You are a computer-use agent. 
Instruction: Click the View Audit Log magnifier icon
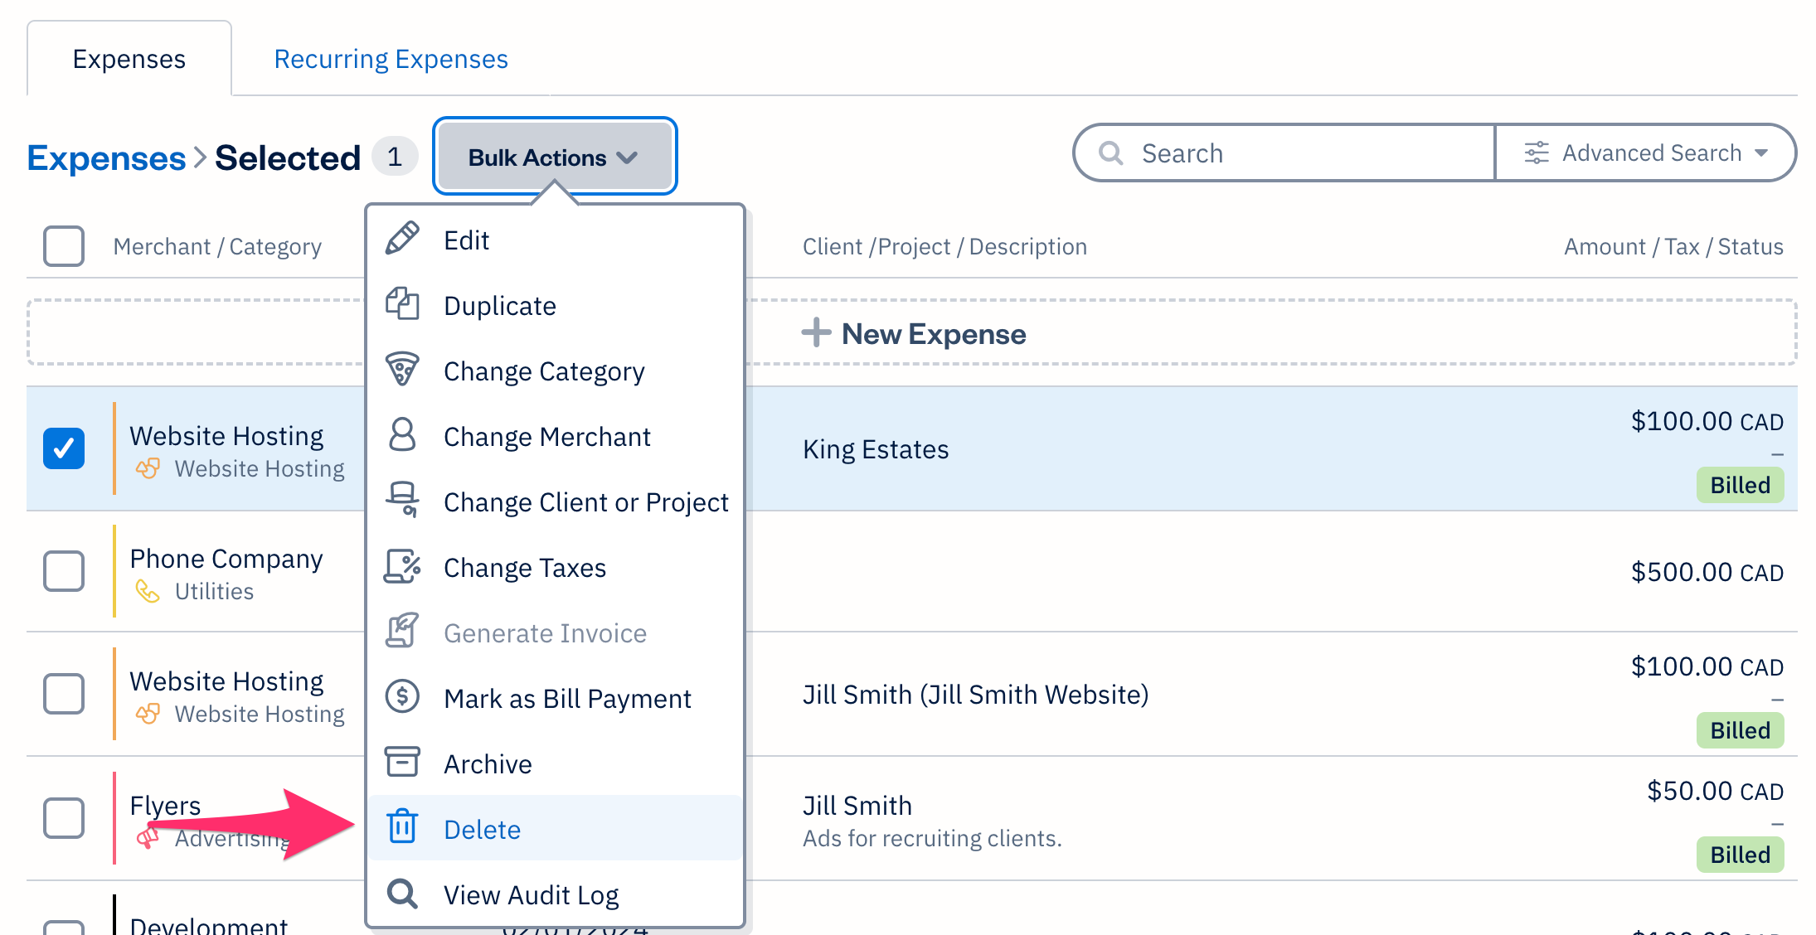click(402, 893)
